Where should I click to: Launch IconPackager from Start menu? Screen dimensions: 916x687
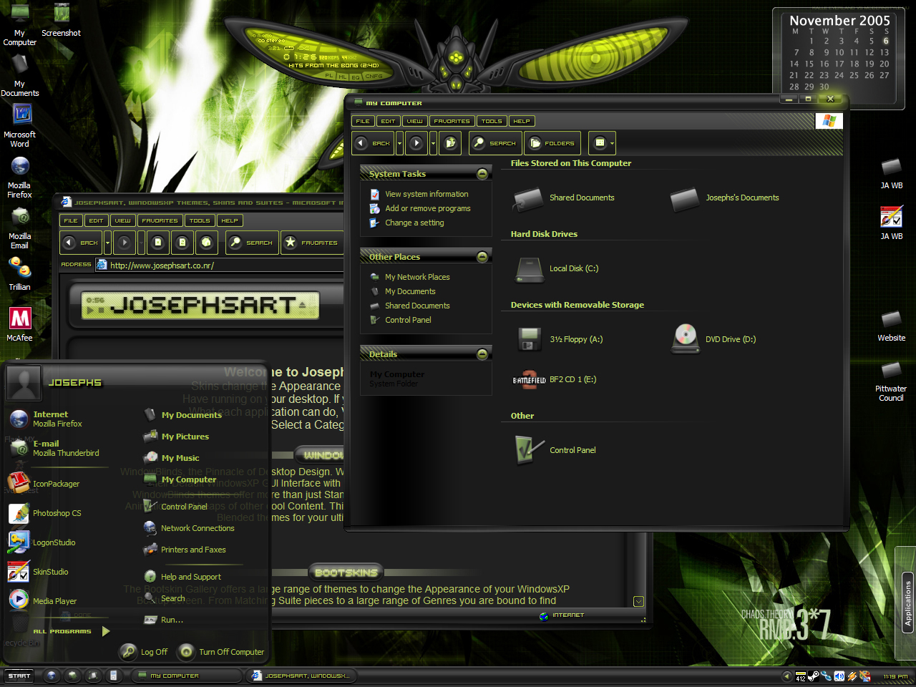point(44,484)
